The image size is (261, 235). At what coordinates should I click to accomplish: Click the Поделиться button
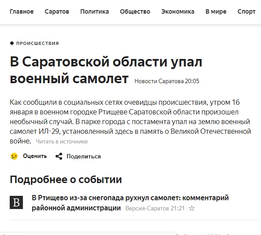click(84, 157)
